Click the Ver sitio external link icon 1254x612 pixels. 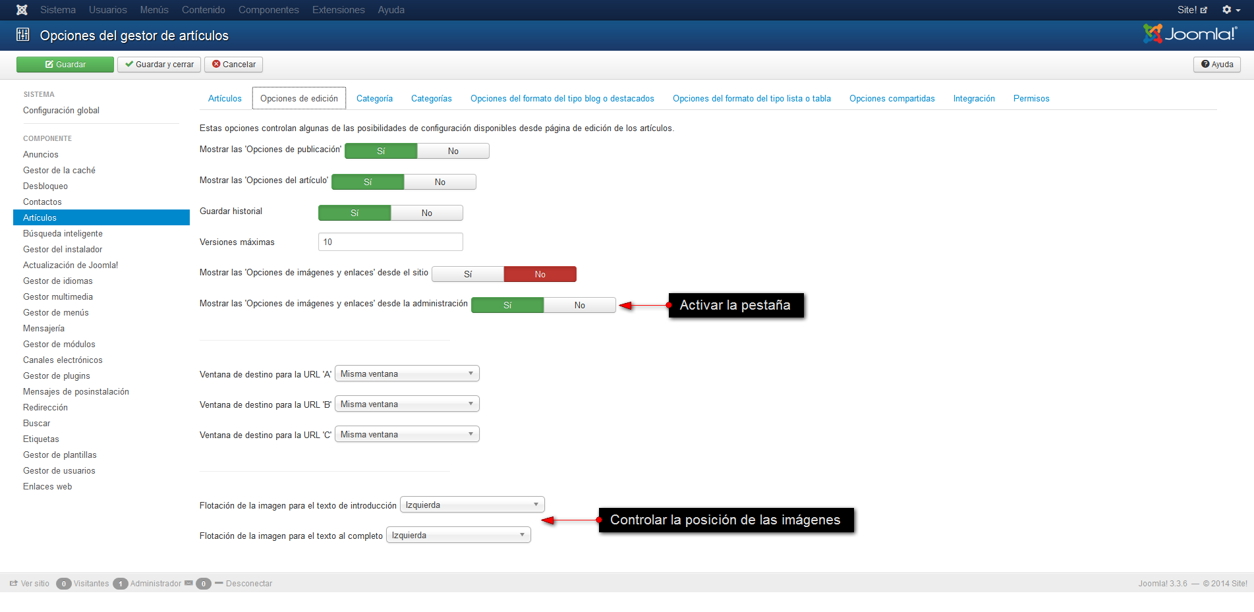(13, 583)
